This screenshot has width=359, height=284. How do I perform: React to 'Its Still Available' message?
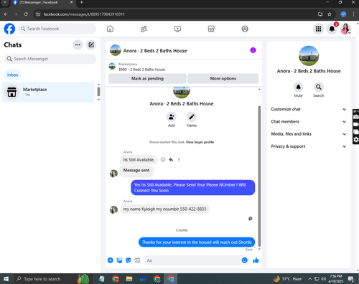tap(163, 160)
